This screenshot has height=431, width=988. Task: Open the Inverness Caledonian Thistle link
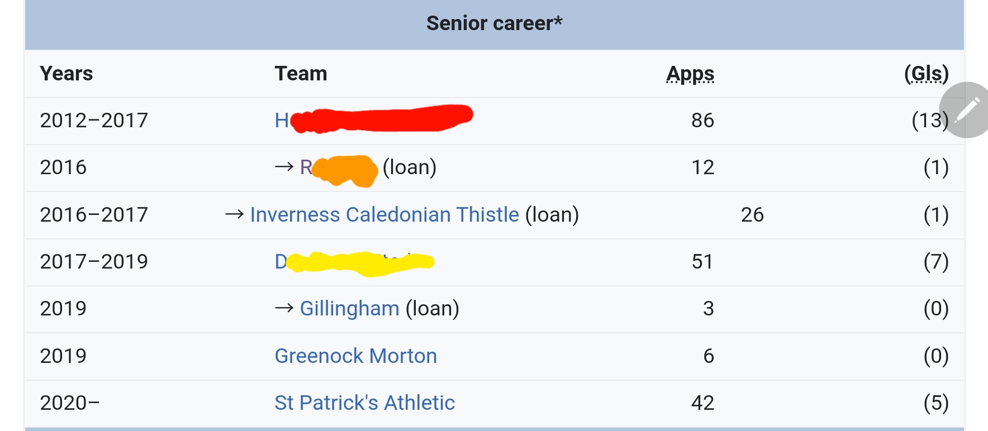coord(384,215)
